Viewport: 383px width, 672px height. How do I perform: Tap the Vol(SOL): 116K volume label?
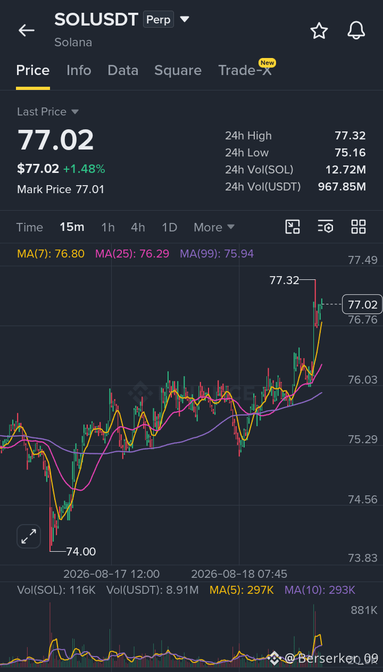(56, 590)
